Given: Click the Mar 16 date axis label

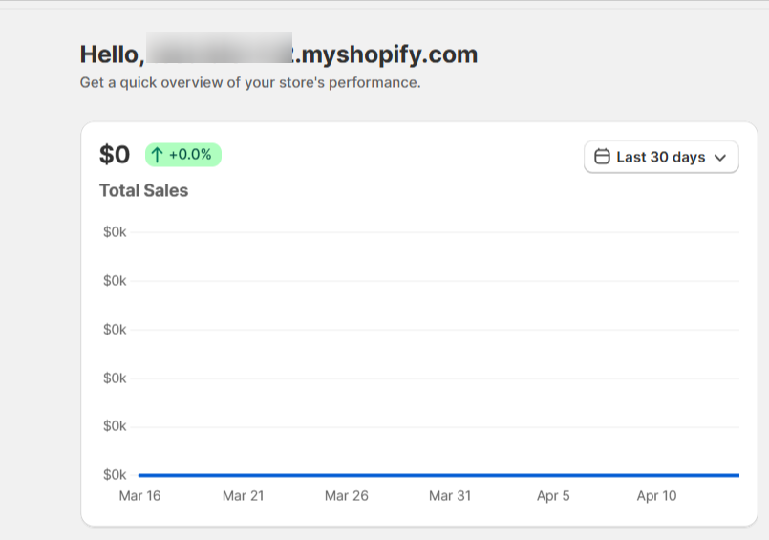Looking at the screenshot, I should pyautogui.click(x=139, y=495).
